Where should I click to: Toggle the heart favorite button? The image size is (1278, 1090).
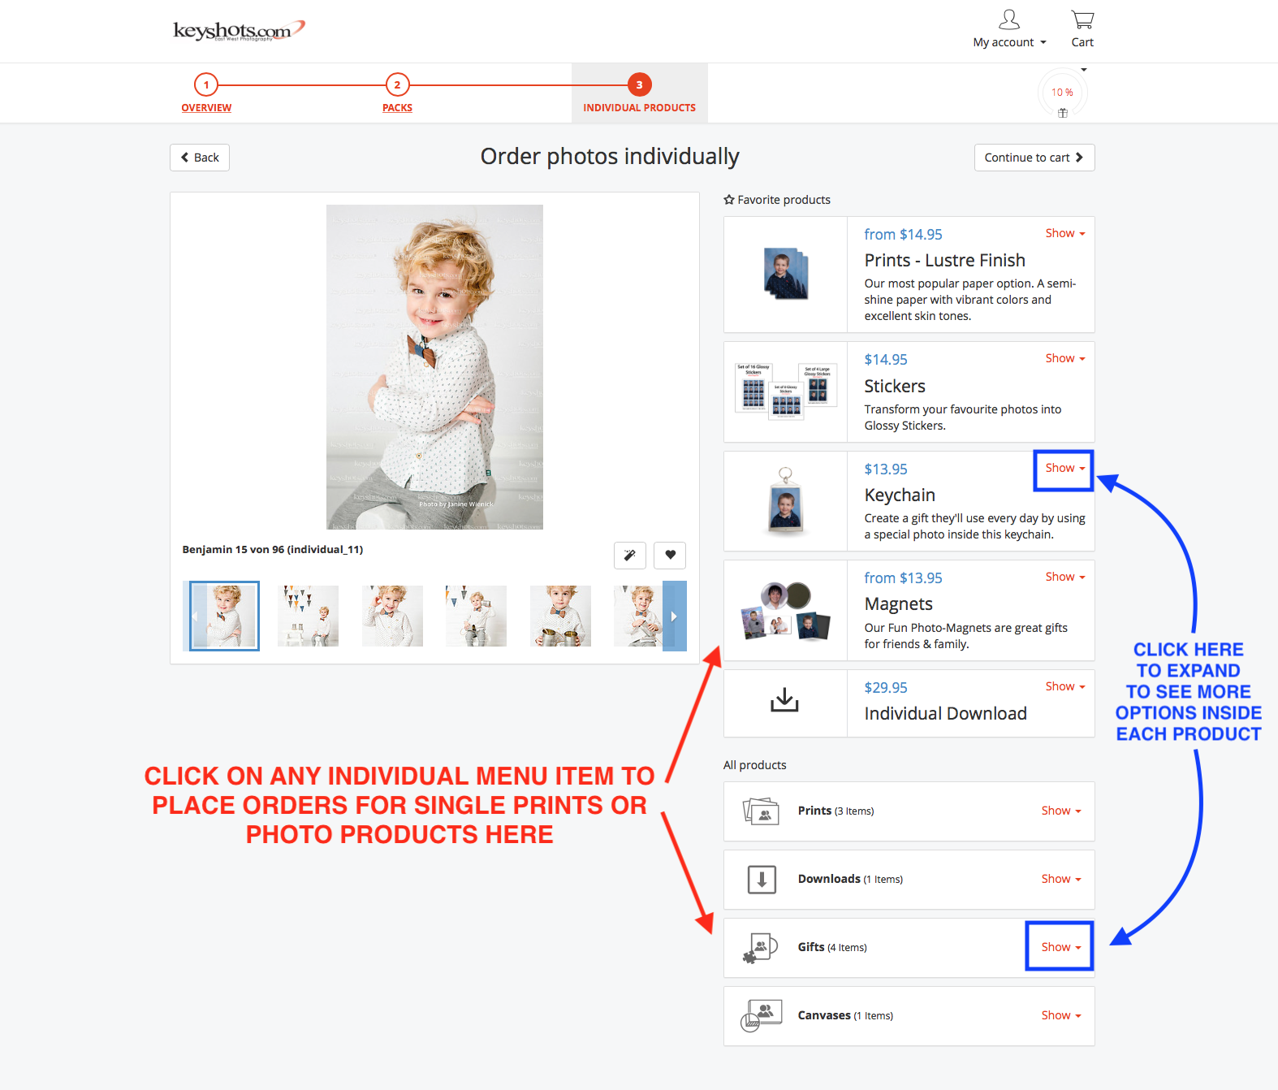pyautogui.click(x=670, y=555)
